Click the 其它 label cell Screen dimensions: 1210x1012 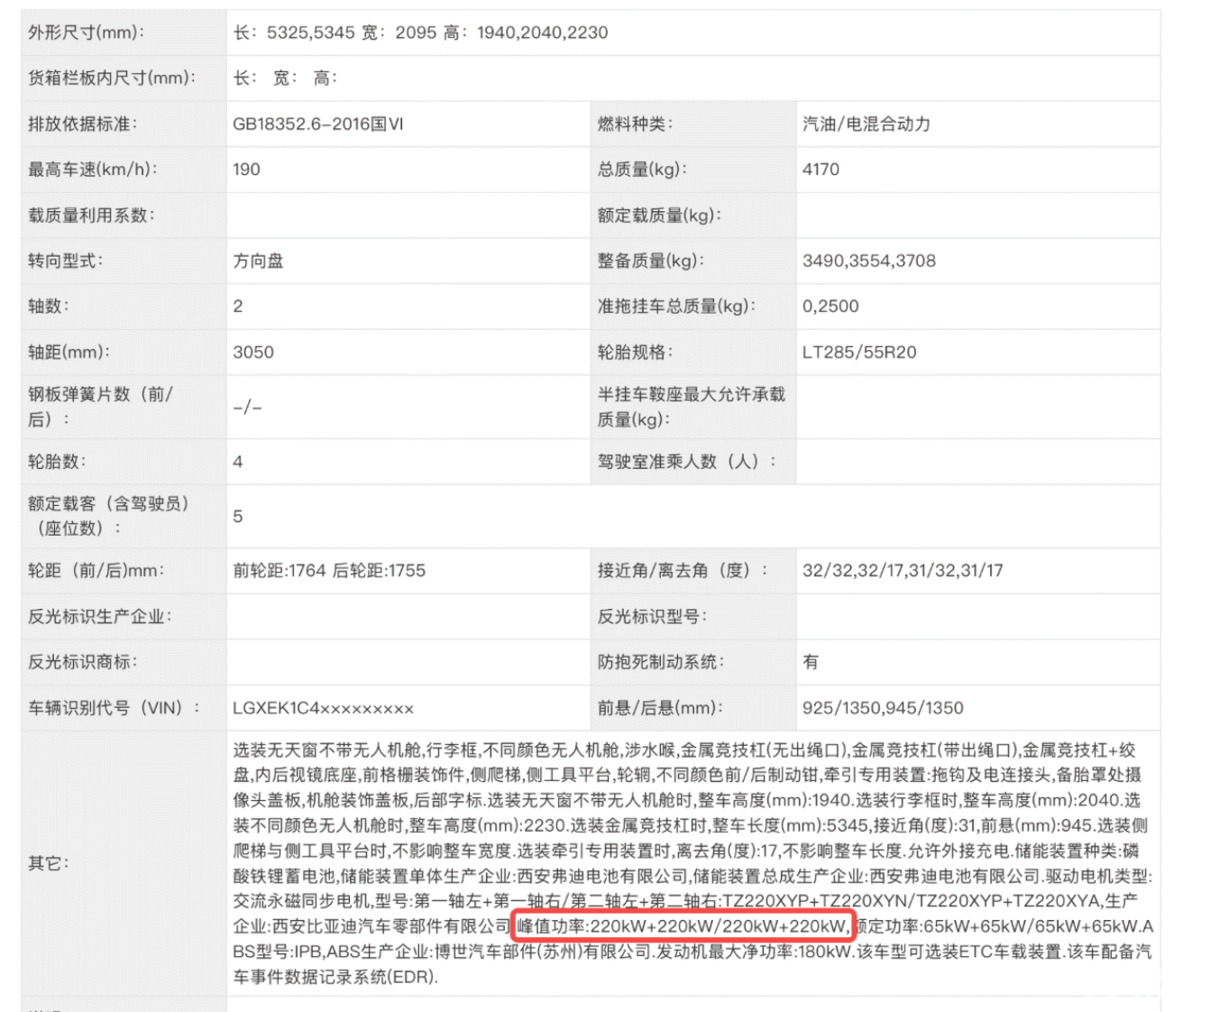[x=124, y=863]
